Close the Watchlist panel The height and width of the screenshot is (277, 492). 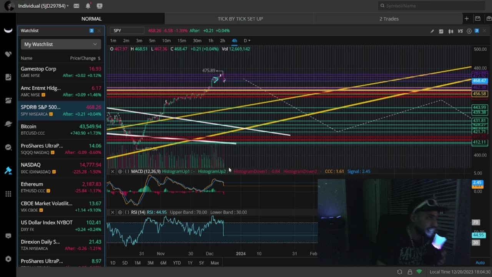(x=99, y=30)
